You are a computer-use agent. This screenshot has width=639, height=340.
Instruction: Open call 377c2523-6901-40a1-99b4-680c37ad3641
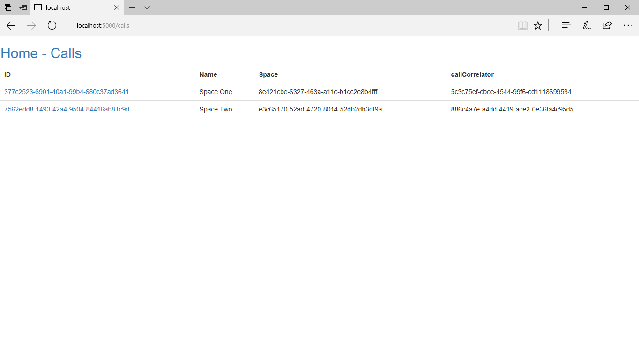(x=67, y=92)
